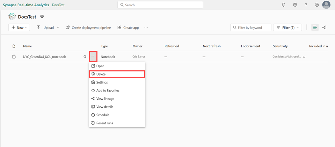
Task: Select the list view icon
Action: (315, 28)
